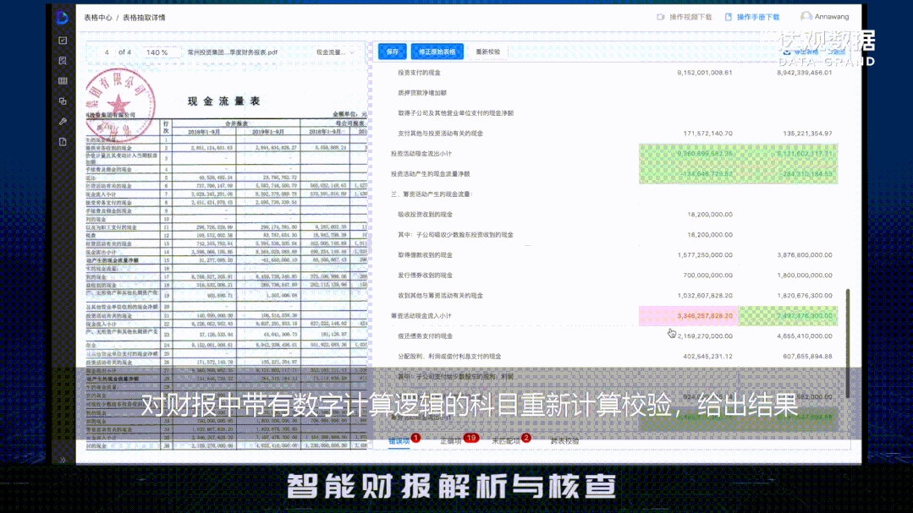Viewport: 913px width, 513px height.
Task: Select value 700,000,000.00
Action: click(x=707, y=276)
